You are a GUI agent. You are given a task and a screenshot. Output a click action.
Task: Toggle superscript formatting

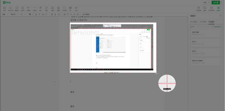[68, 14]
